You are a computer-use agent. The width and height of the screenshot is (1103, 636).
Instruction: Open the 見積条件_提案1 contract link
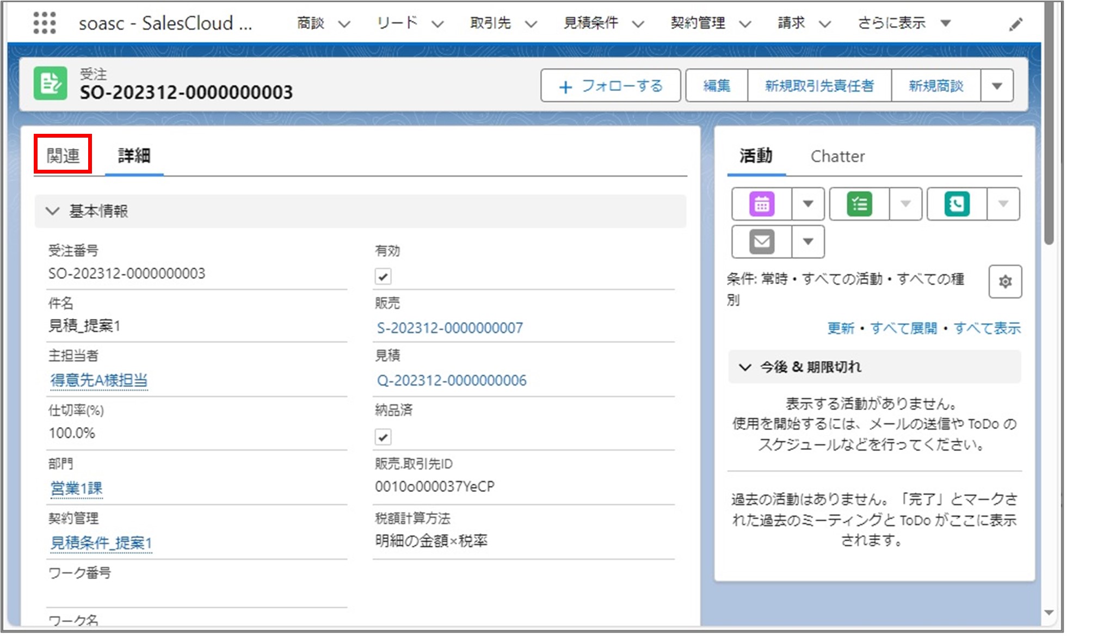coord(101,543)
